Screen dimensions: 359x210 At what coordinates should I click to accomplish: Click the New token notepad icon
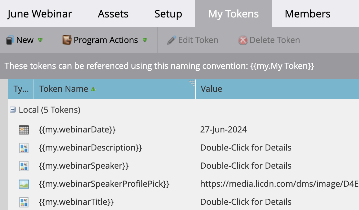pyautogui.click(x=10, y=40)
